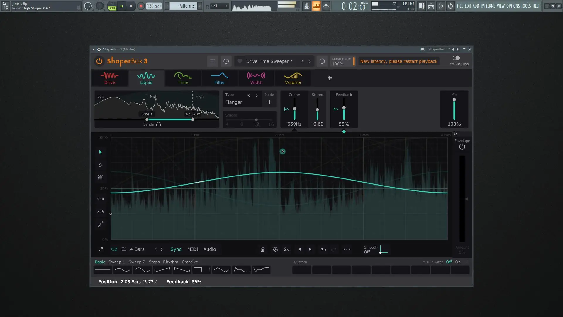This screenshot has width=563, height=317.
Task: Click the headphones icon next to Bands
Action: point(159,124)
